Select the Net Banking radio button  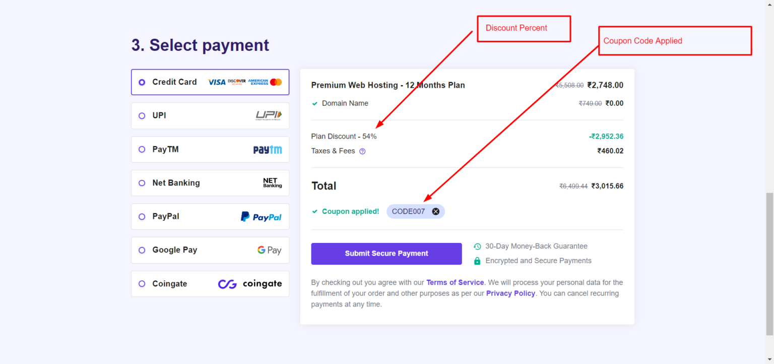(x=142, y=183)
